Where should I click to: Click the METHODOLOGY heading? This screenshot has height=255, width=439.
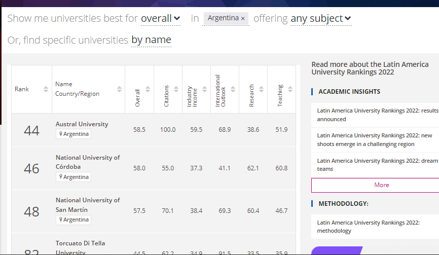pyautogui.click(x=343, y=203)
